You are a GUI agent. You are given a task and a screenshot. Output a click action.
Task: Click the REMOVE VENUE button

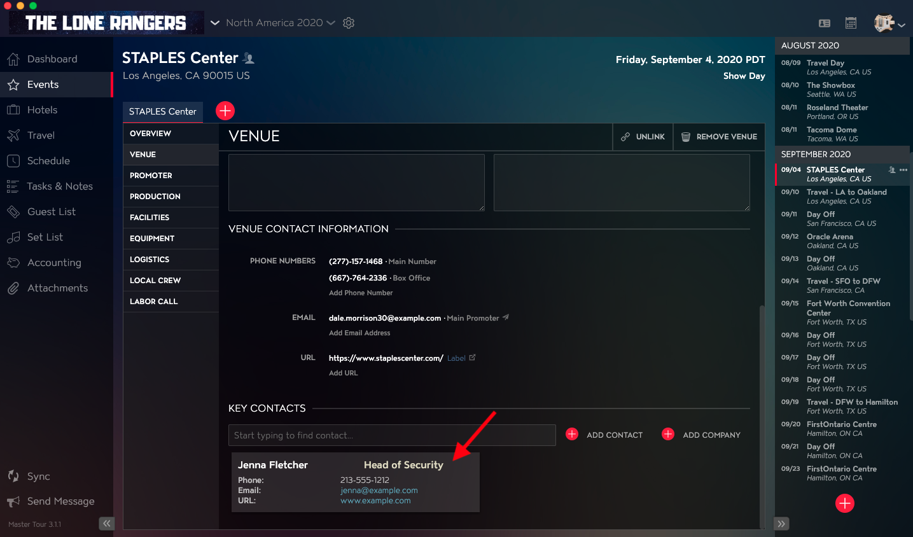pyautogui.click(x=719, y=137)
